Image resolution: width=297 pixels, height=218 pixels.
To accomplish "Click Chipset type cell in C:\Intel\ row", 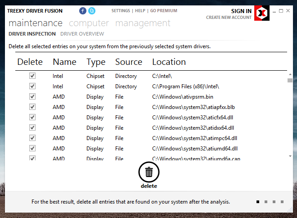I will (x=95, y=76).
